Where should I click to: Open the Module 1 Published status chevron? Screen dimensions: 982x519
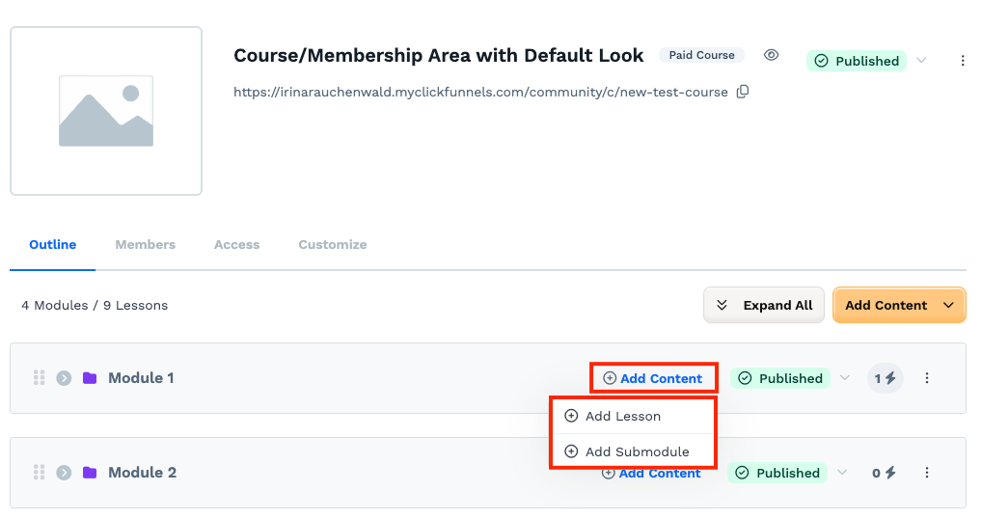[845, 378]
